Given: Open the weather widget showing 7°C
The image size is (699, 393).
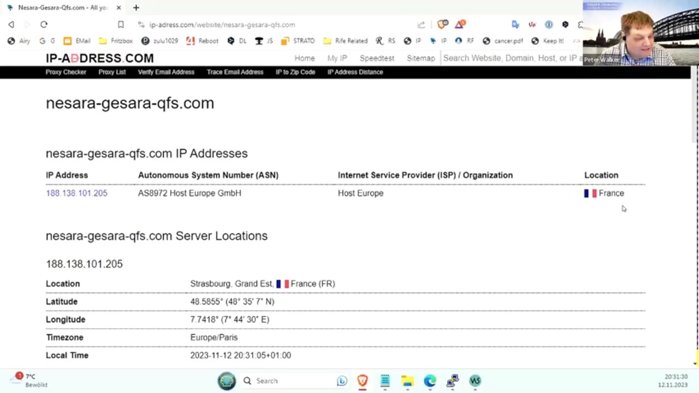Looking at the screenshot, I should click(x=30, y=380).
